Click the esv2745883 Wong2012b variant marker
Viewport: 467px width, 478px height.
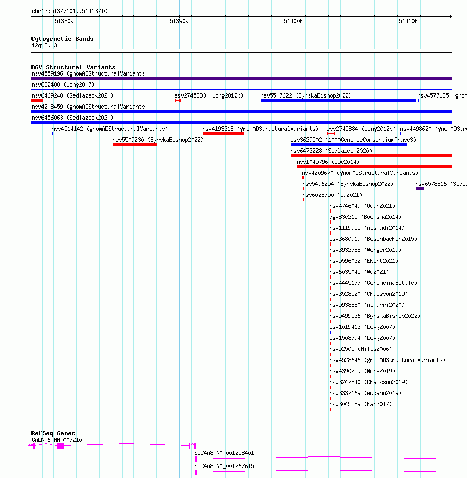178,101
